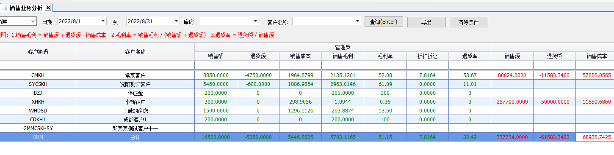Click return rate 53.67
The image size is (614, 155).
point(470,75)
